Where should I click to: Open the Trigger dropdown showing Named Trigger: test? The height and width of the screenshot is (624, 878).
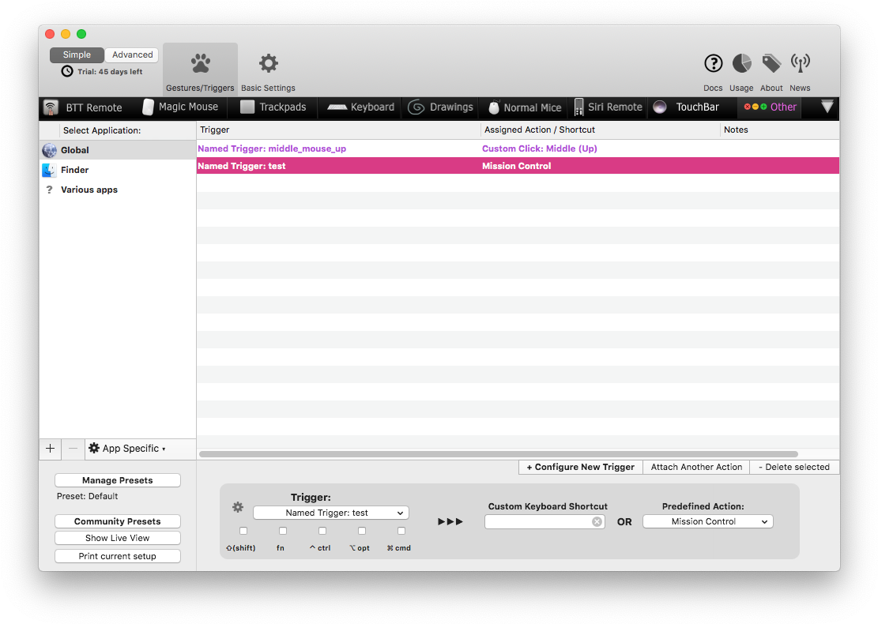[331, 513]
